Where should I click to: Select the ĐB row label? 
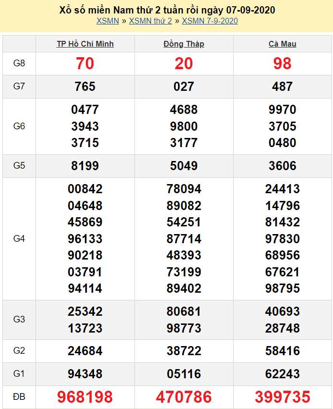pos(19,397)
